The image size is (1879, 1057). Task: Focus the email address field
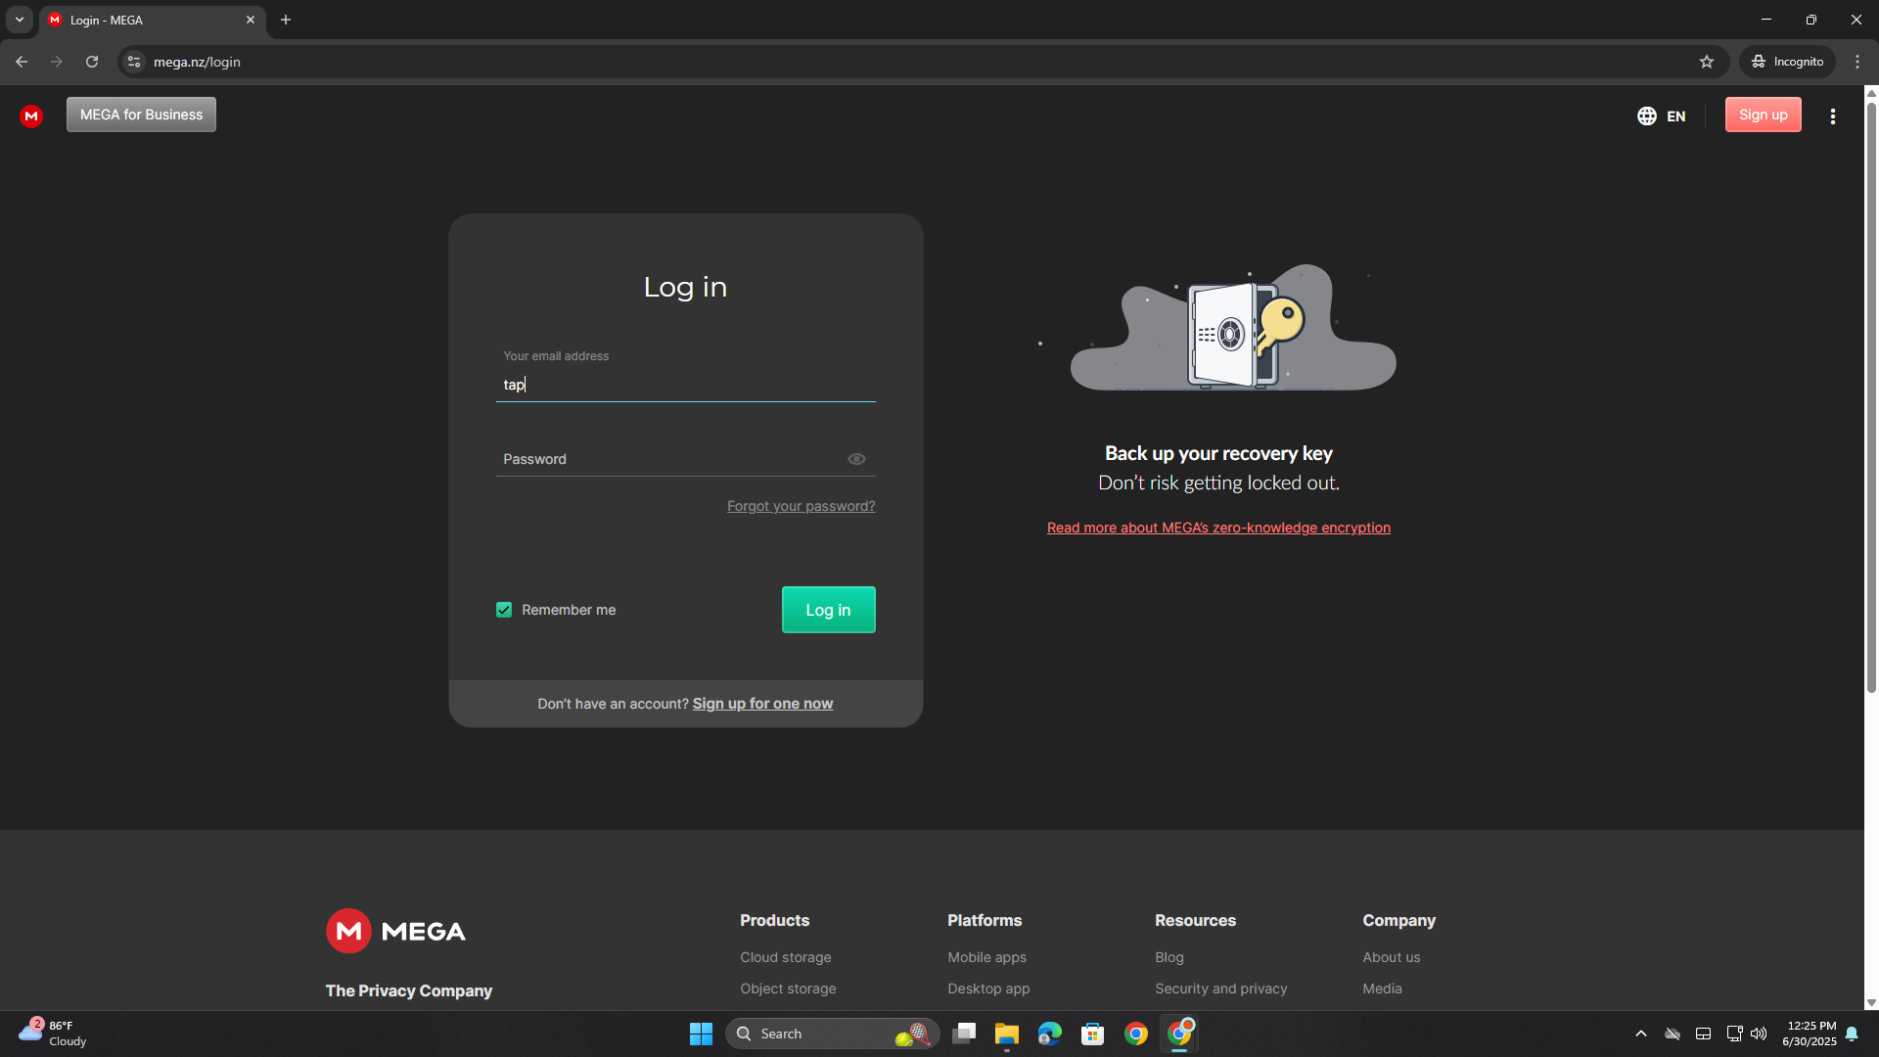pyautogui.click(x=685, y=385)
